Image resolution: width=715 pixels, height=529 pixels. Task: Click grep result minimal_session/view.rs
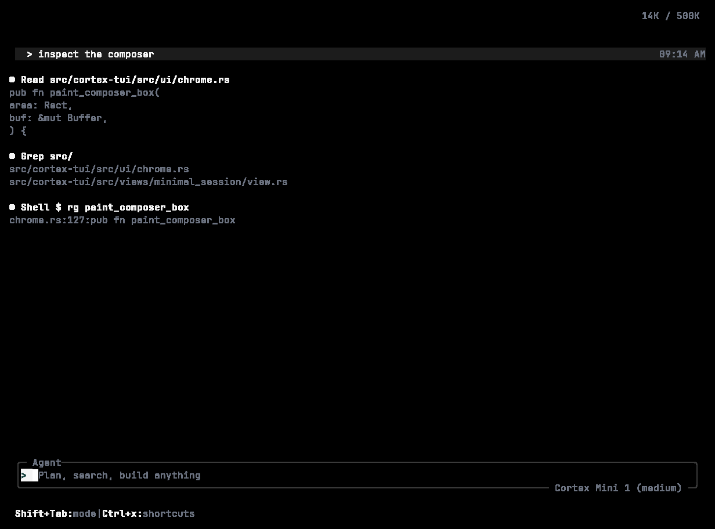coord(149,182)
